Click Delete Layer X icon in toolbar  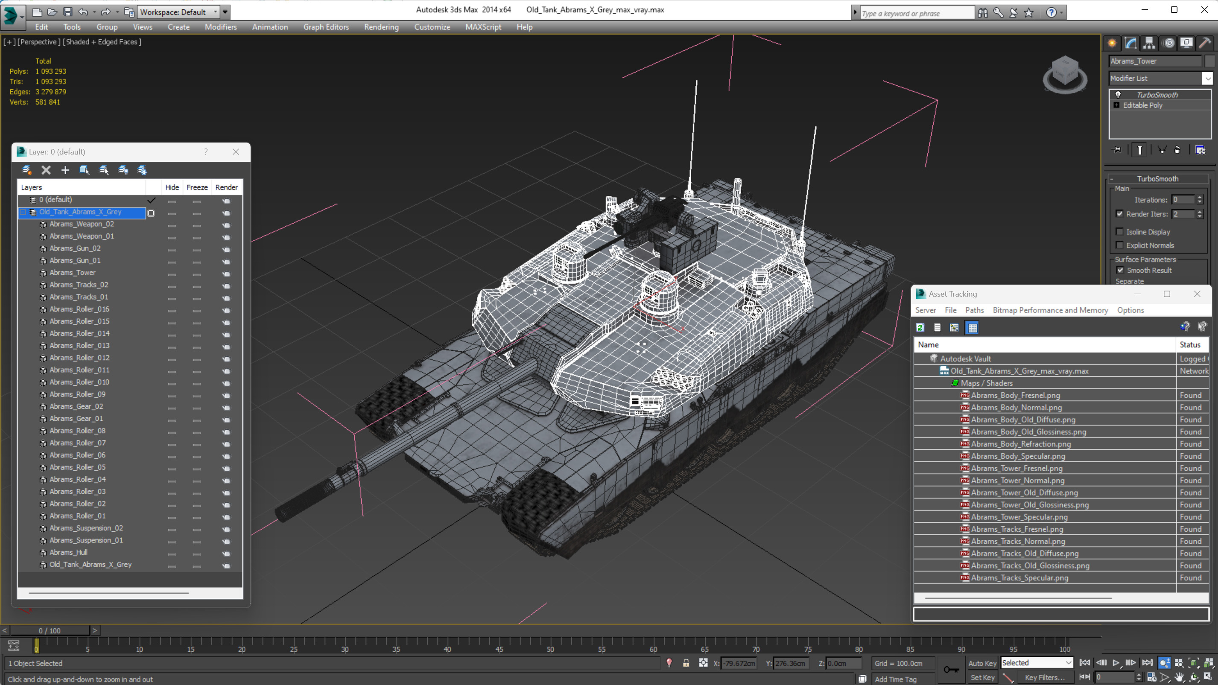point(46,170)
